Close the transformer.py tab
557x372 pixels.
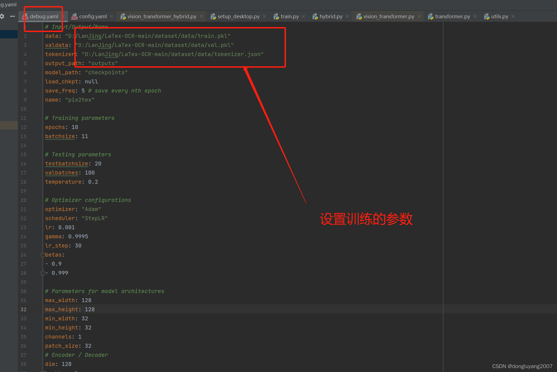coord(475,17)
